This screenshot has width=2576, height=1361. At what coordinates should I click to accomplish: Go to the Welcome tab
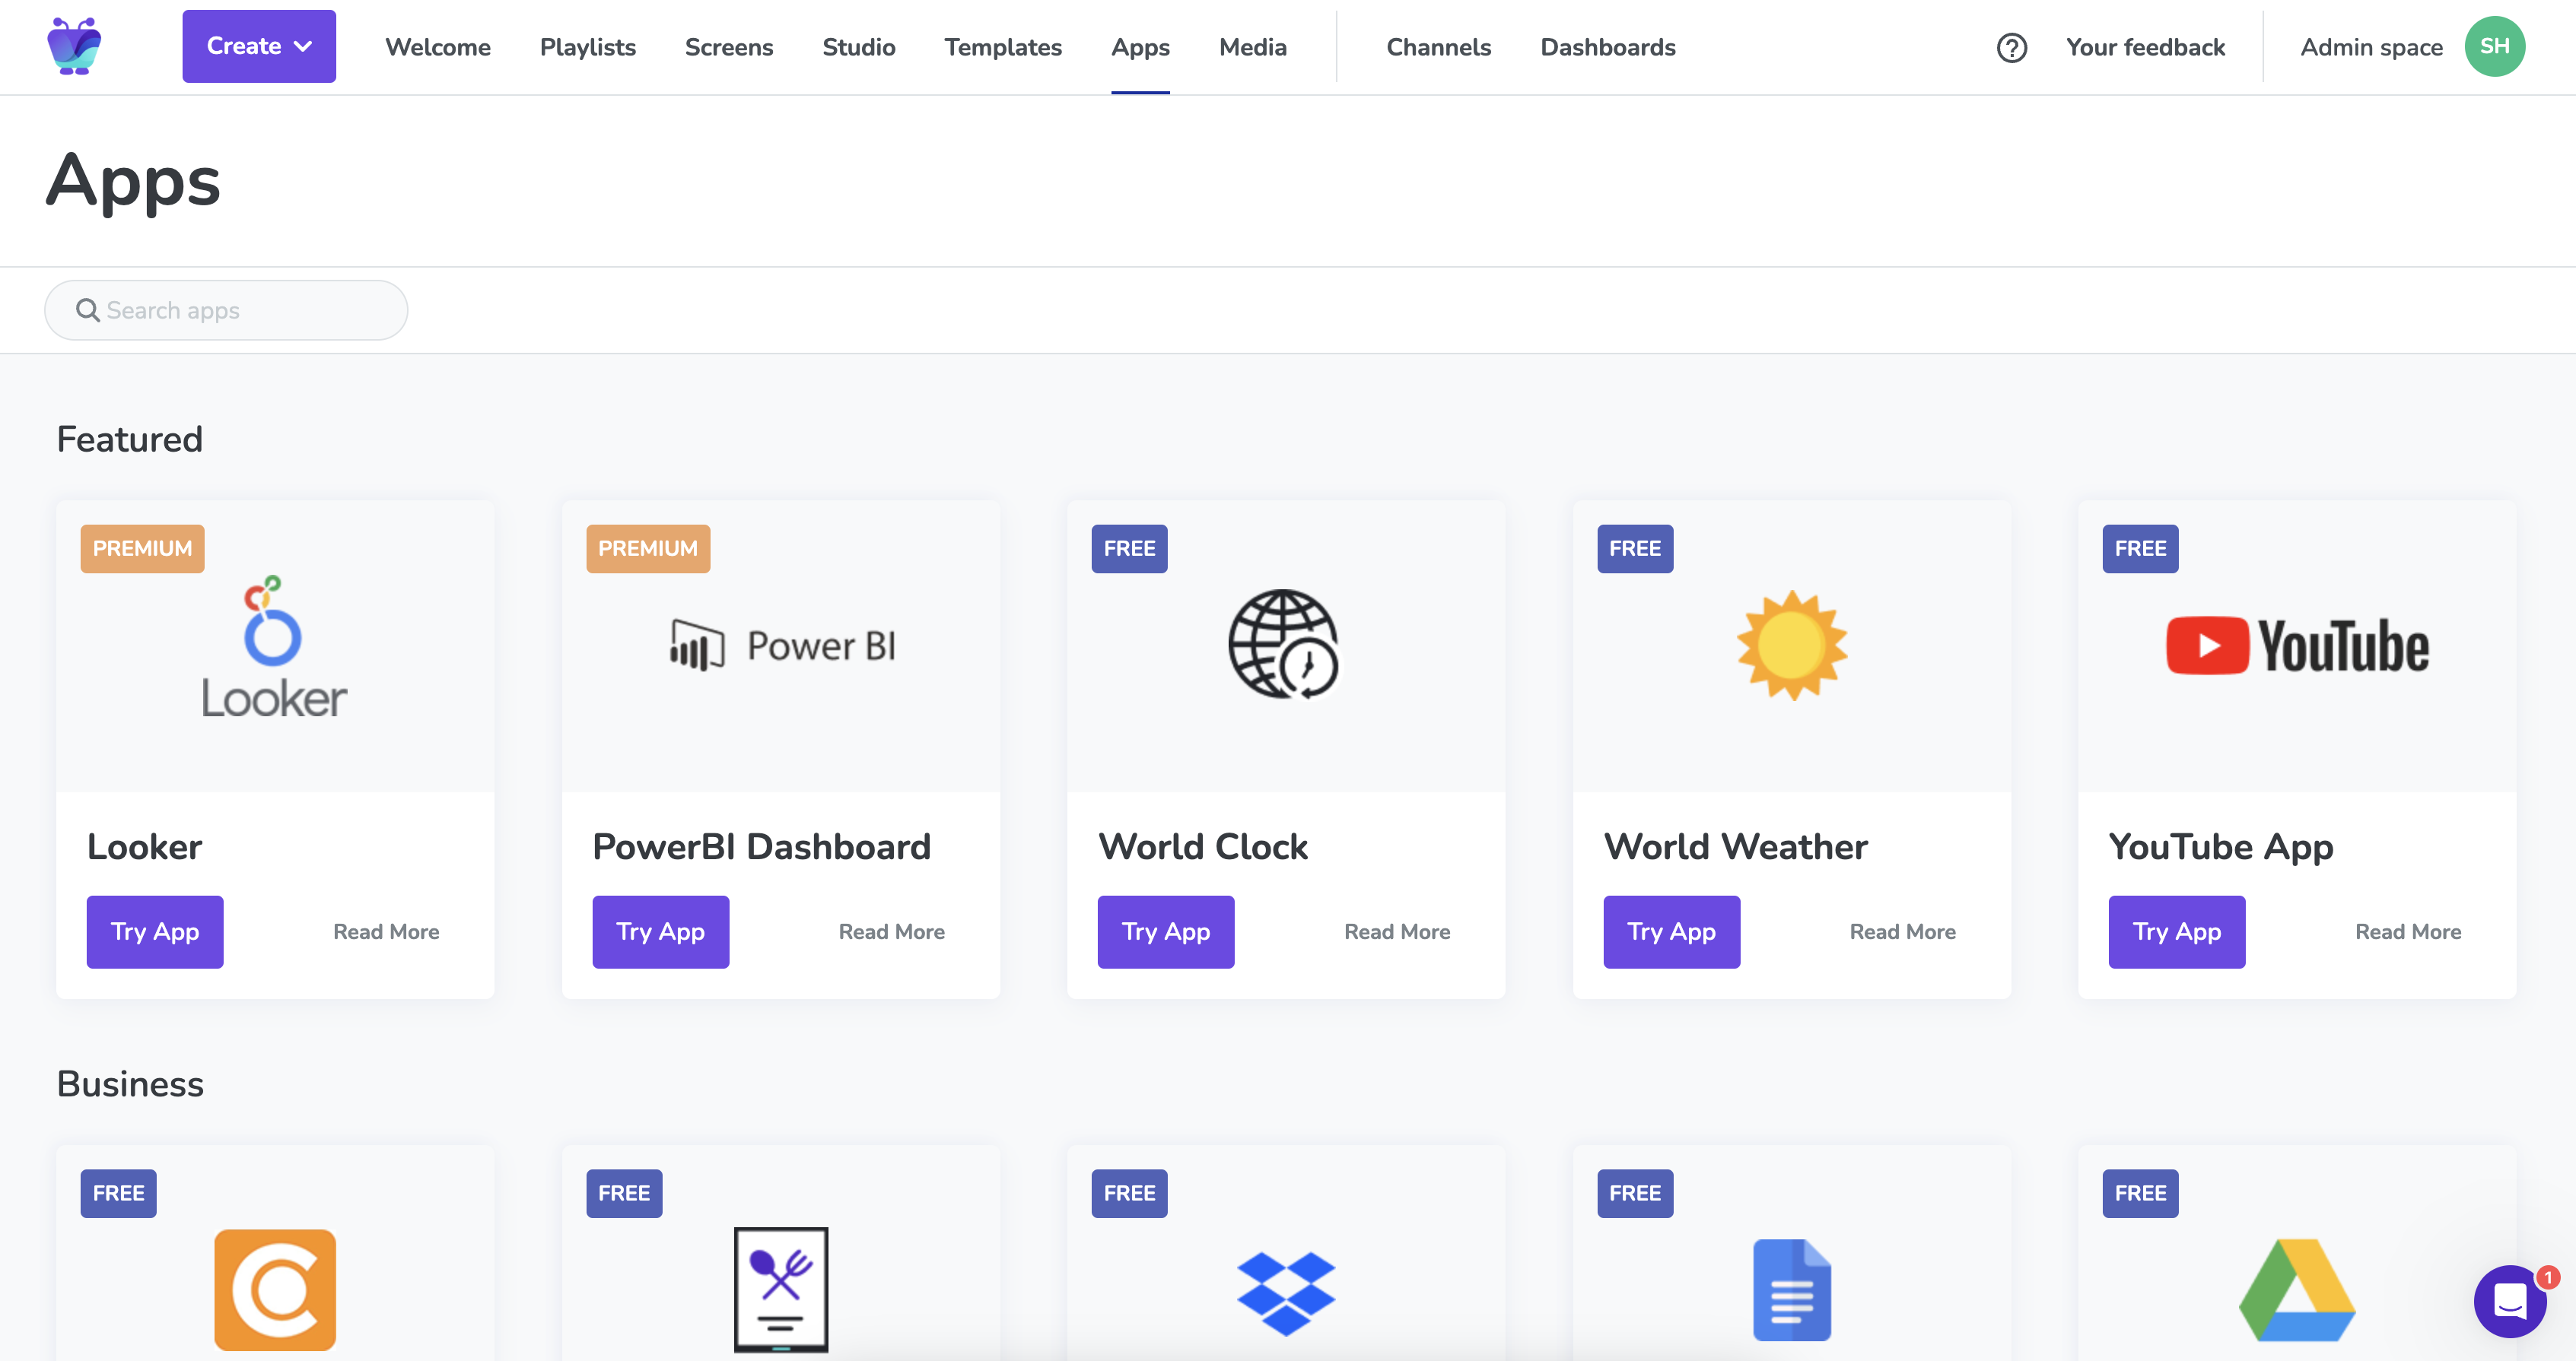point(438,47)
